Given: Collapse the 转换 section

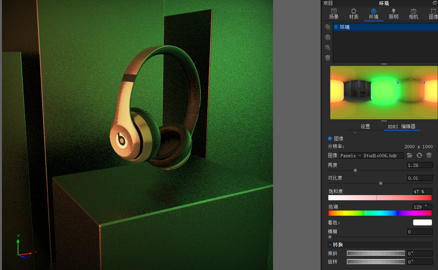Looking at the screenshot, I should click(330, 245).
